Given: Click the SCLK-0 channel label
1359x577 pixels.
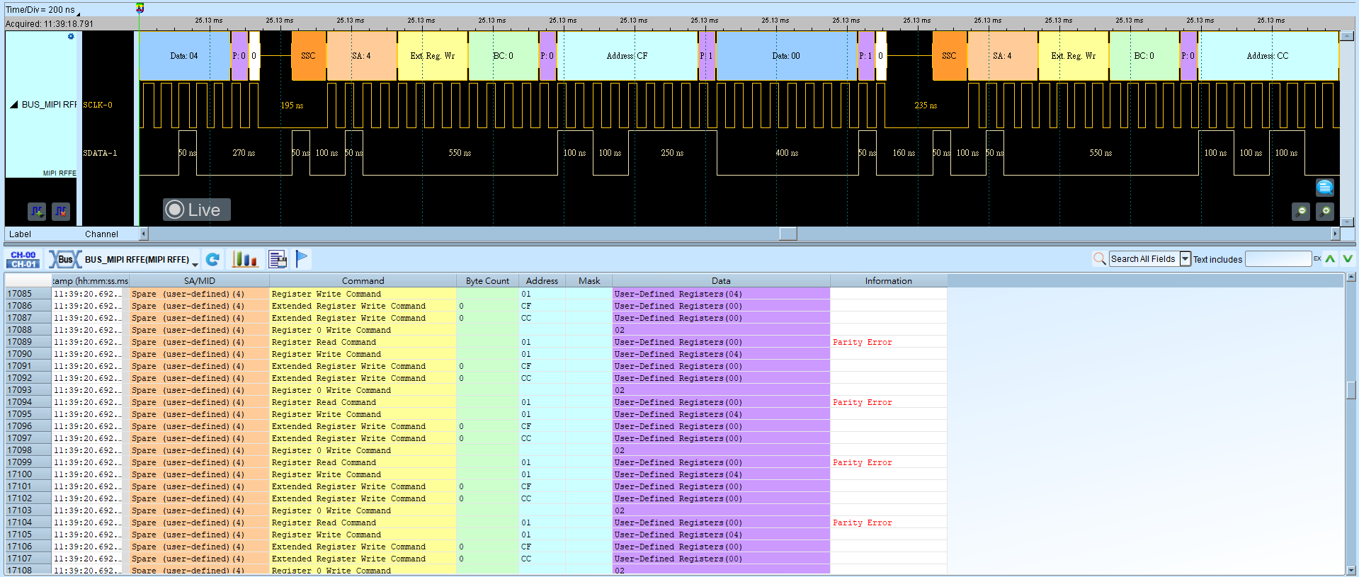Looking at the screenshot, I should click(98, 105).
